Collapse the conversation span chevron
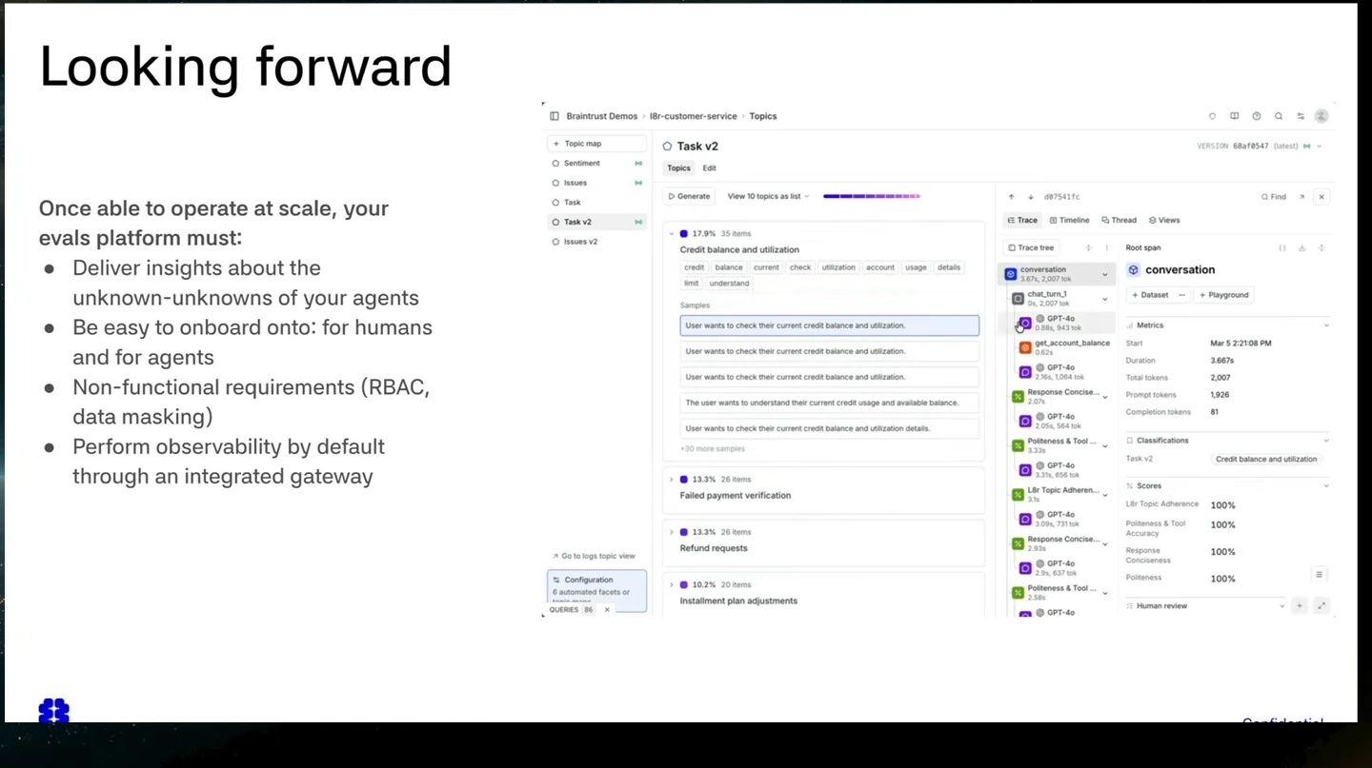This screenshot has width=1372, height=768. coord(1105,274)
